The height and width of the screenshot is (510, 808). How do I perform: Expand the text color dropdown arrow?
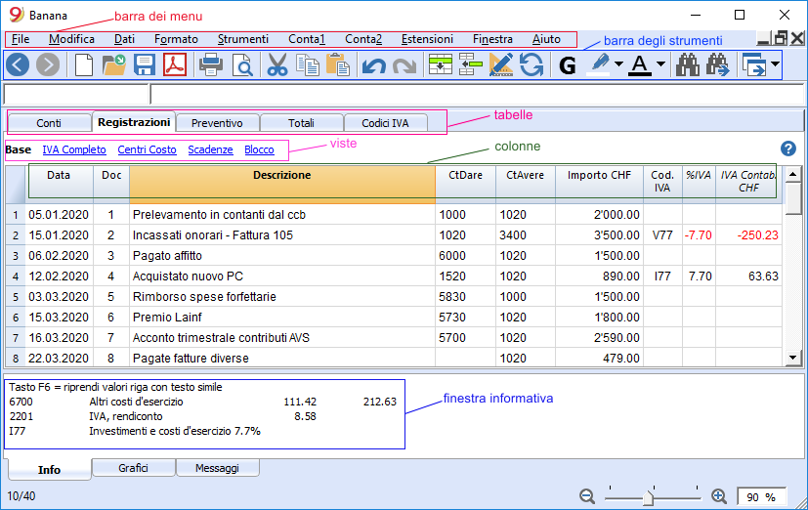pos(660,64)
